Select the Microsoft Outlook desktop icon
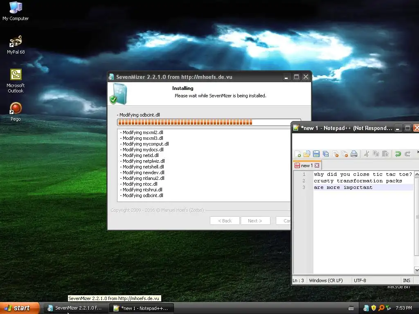The width and height of the screenshot is (419, 314). pos(16,81)
